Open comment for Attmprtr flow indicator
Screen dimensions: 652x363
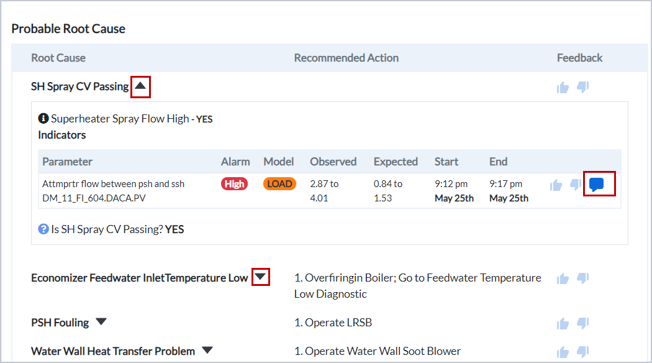597,185
